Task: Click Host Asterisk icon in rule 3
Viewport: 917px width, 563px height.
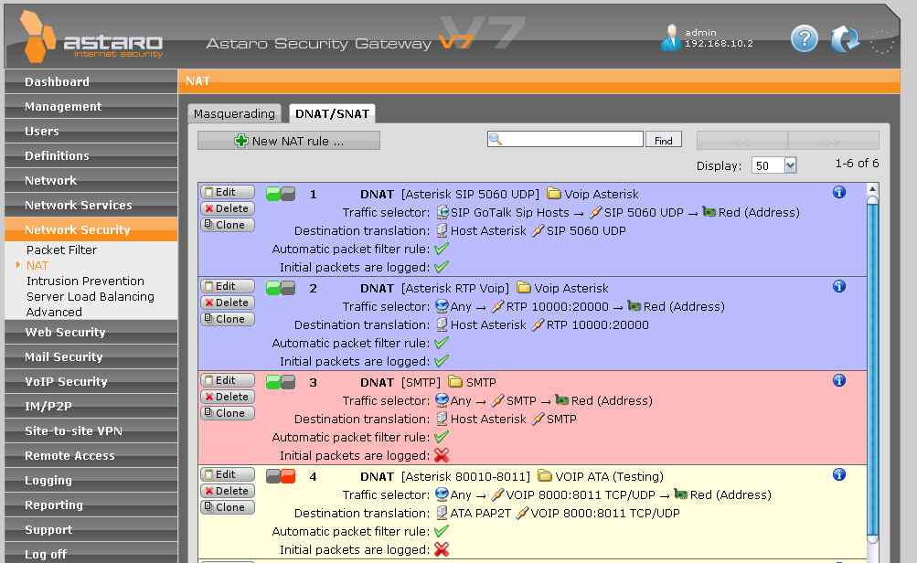Action: point(443,419)
